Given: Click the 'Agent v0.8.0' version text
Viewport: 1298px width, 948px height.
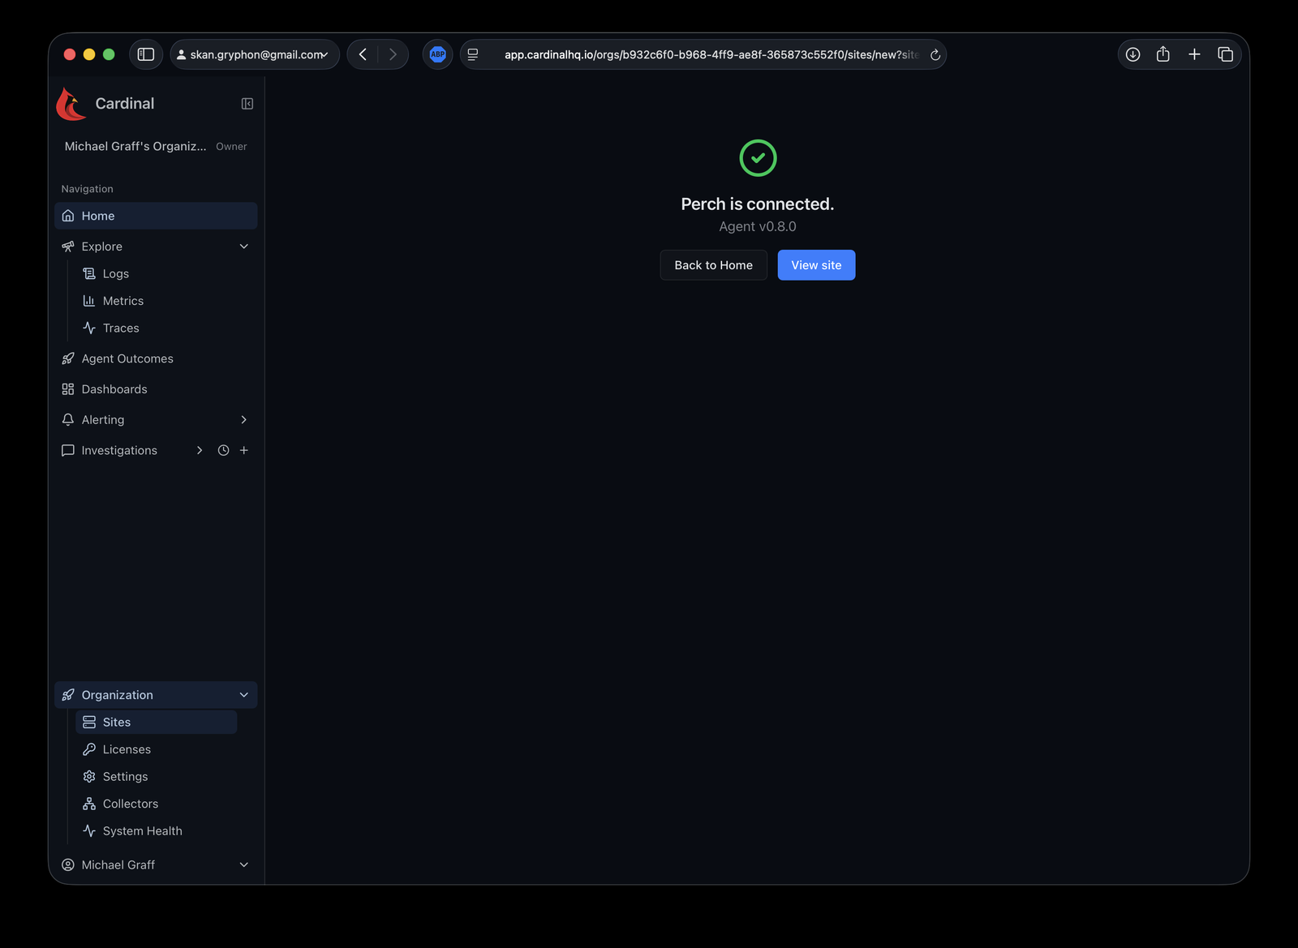Looking at the screenshot, I should (x=758, y=226).
